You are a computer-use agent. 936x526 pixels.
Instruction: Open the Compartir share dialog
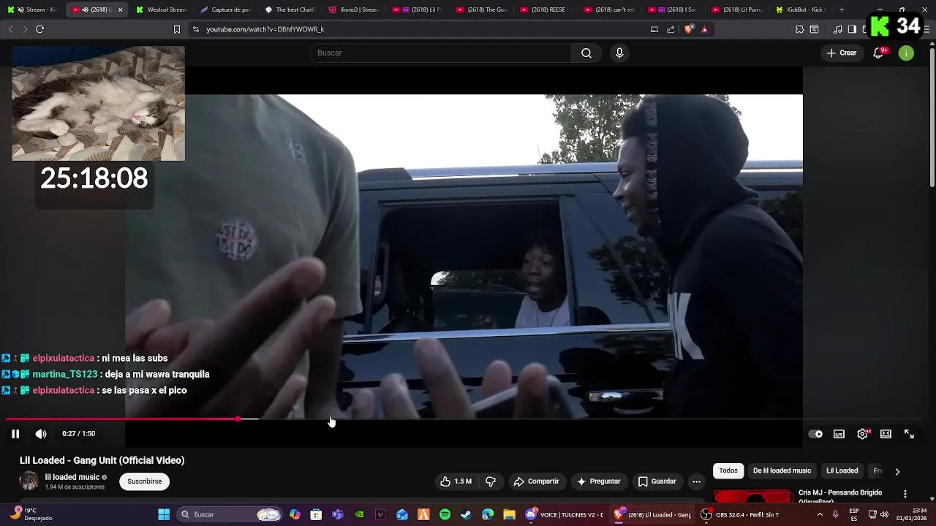coord(536,481)
